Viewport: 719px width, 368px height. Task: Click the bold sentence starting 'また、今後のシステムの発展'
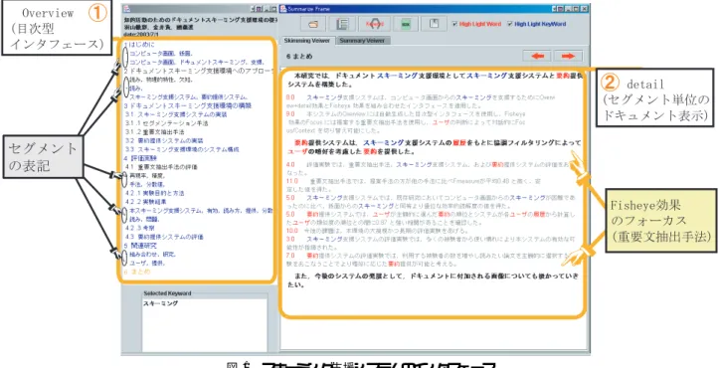[432, 280]
